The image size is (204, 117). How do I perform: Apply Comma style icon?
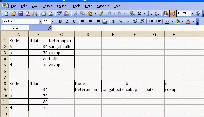[x=128, y=21]
